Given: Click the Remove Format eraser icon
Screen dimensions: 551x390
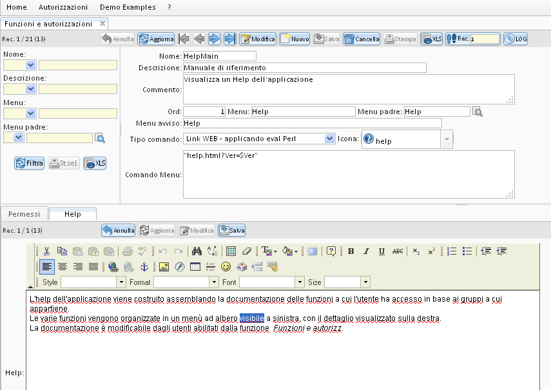Looking at the screenshot, I should (x=247, y=251).
